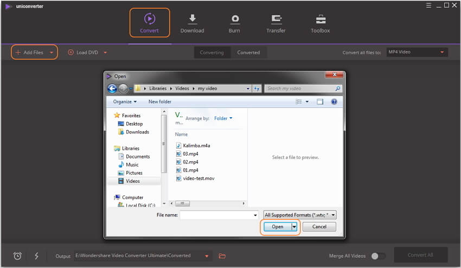Viewport: 461px width, 268px height.
Task: Click the Add Files button
Action: [x=29, y=53]
